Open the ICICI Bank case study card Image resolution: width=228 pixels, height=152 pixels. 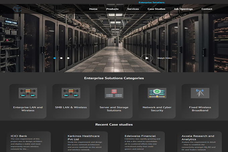(28, 142)
